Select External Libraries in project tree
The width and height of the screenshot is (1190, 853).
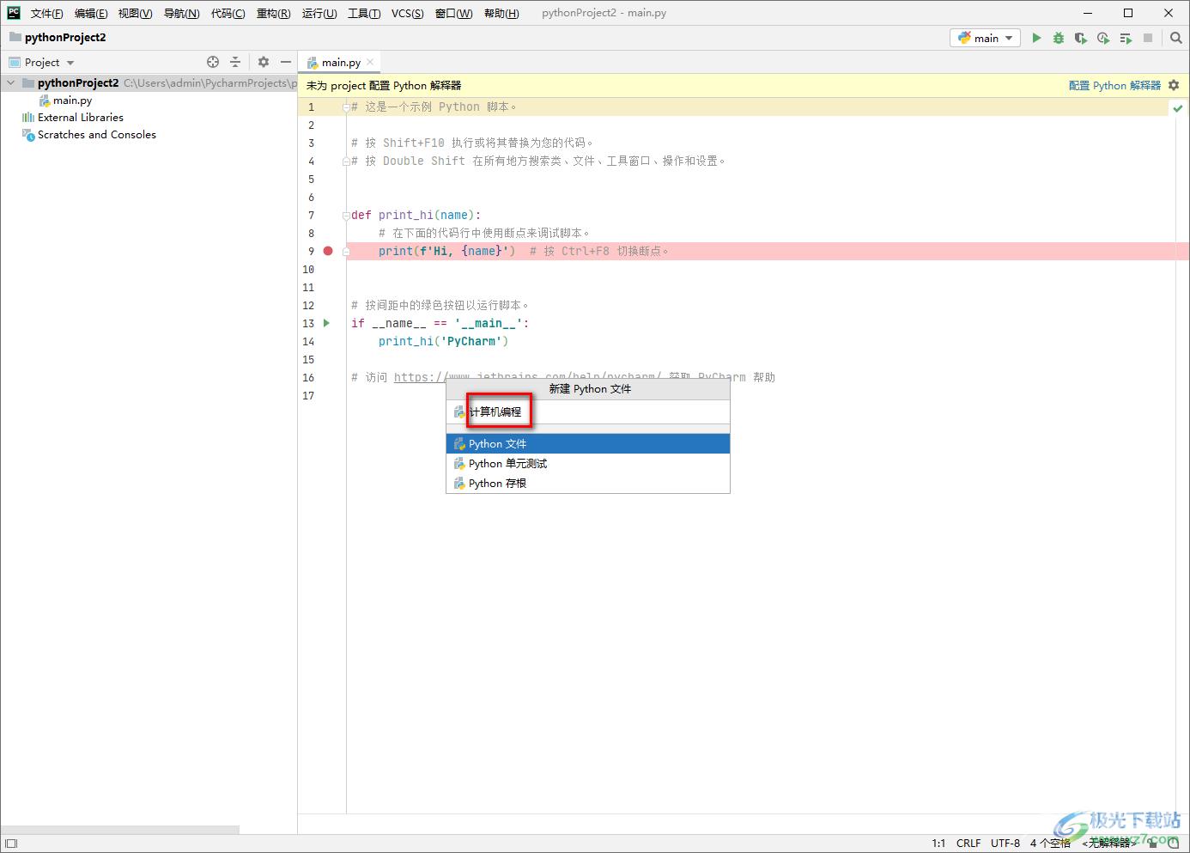click(81, 118)
